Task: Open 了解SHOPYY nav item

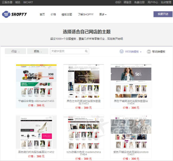Action: (x=86, y=14)
